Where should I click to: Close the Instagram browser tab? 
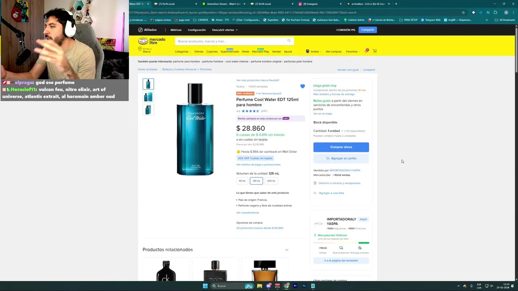(340, 4)
